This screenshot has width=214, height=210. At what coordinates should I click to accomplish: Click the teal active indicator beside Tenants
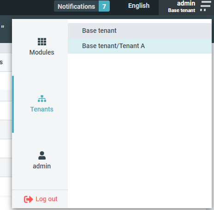[13, 104]
